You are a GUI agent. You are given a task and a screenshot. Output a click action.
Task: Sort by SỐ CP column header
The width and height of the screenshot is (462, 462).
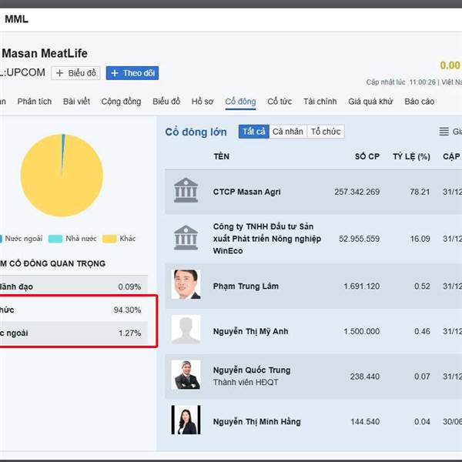coord(367,156)
